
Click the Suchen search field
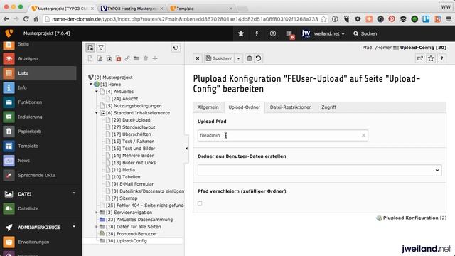(x=365, y=33)
